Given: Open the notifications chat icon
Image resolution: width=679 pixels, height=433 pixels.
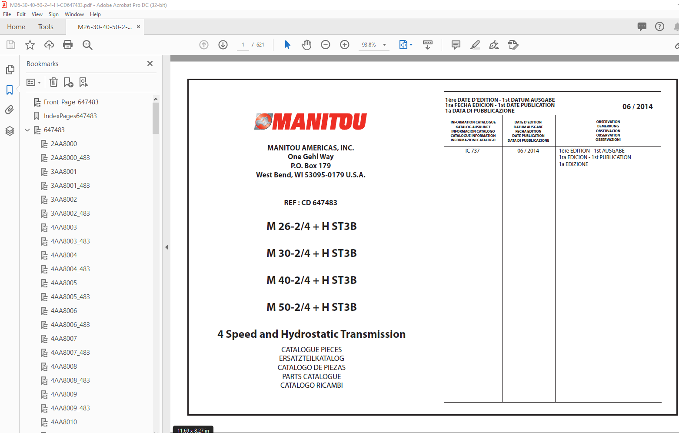Looking at the screenshot, I should pyautogui.click(x=642, y=27).
